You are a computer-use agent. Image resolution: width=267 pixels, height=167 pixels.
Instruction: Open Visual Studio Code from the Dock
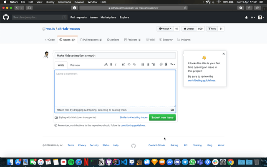[x=124, y=162]
